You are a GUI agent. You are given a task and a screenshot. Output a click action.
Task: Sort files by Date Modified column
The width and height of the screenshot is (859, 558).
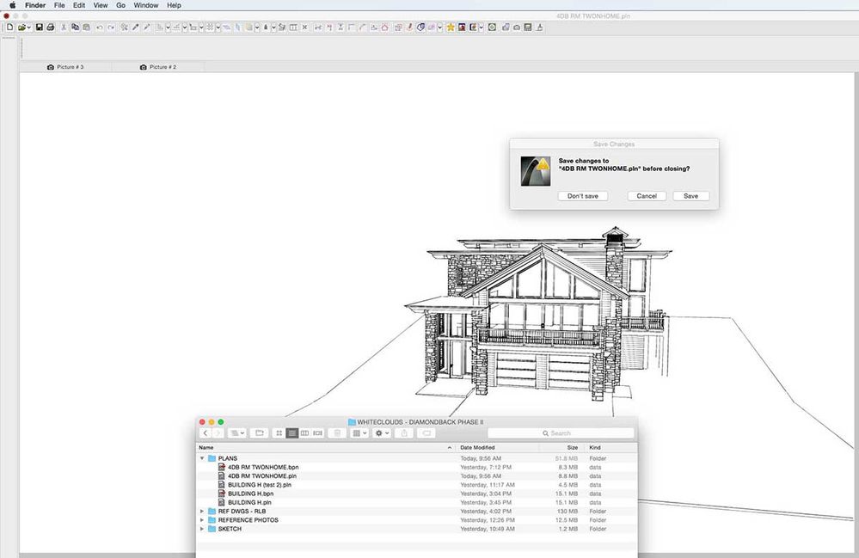477,448
